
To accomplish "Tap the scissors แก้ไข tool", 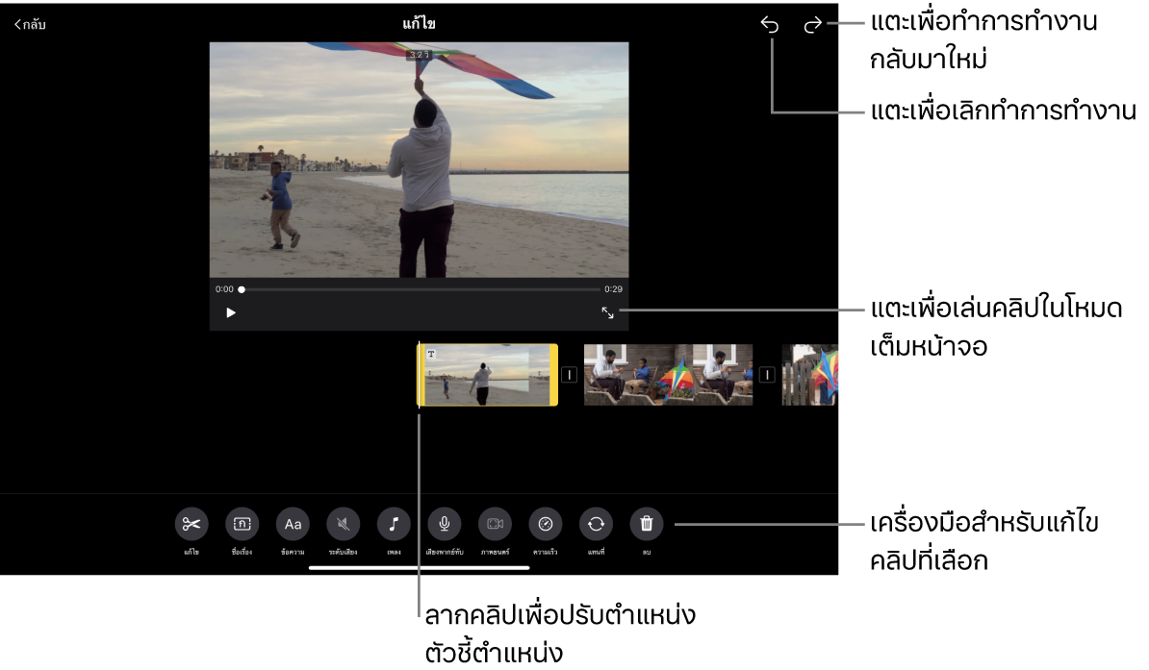I will [x=191, y=524].
